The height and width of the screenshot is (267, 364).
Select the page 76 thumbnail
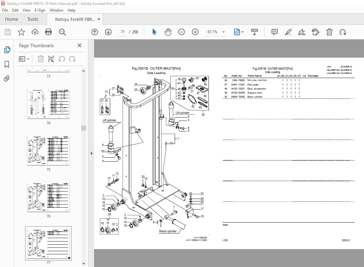tap(48, 197)
